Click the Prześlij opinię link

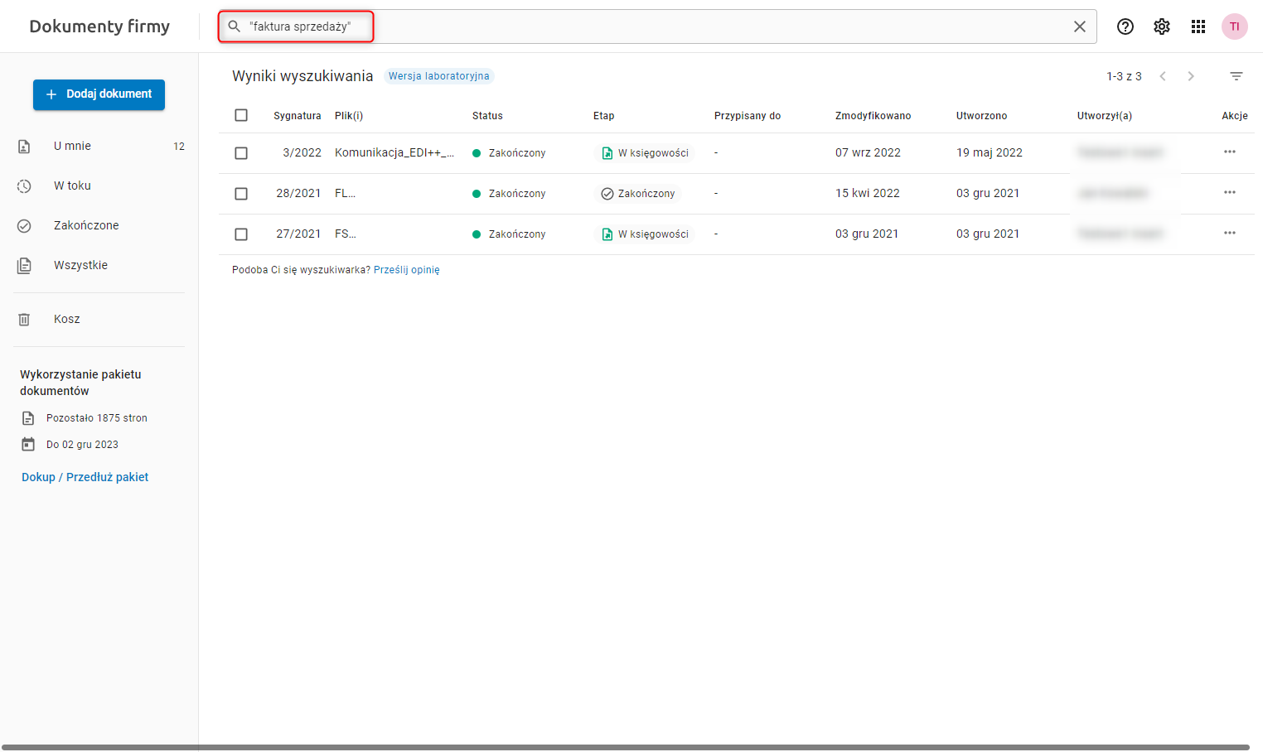click(407, 270)
